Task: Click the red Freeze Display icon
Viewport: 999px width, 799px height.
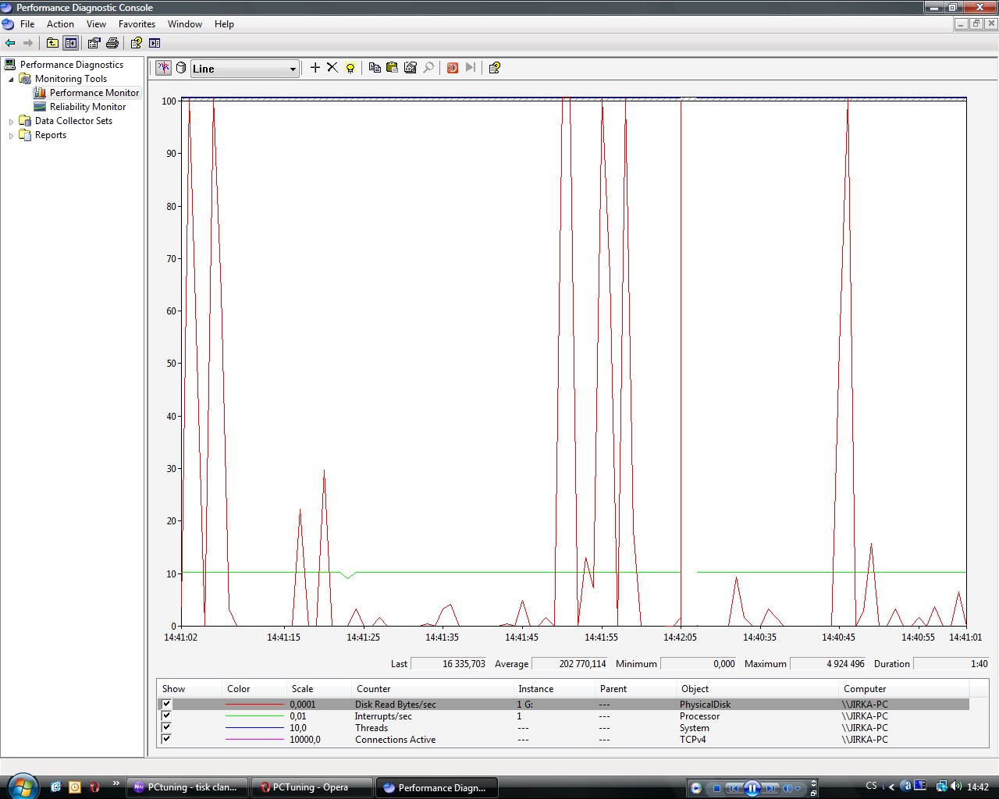Action: (452, 68)
